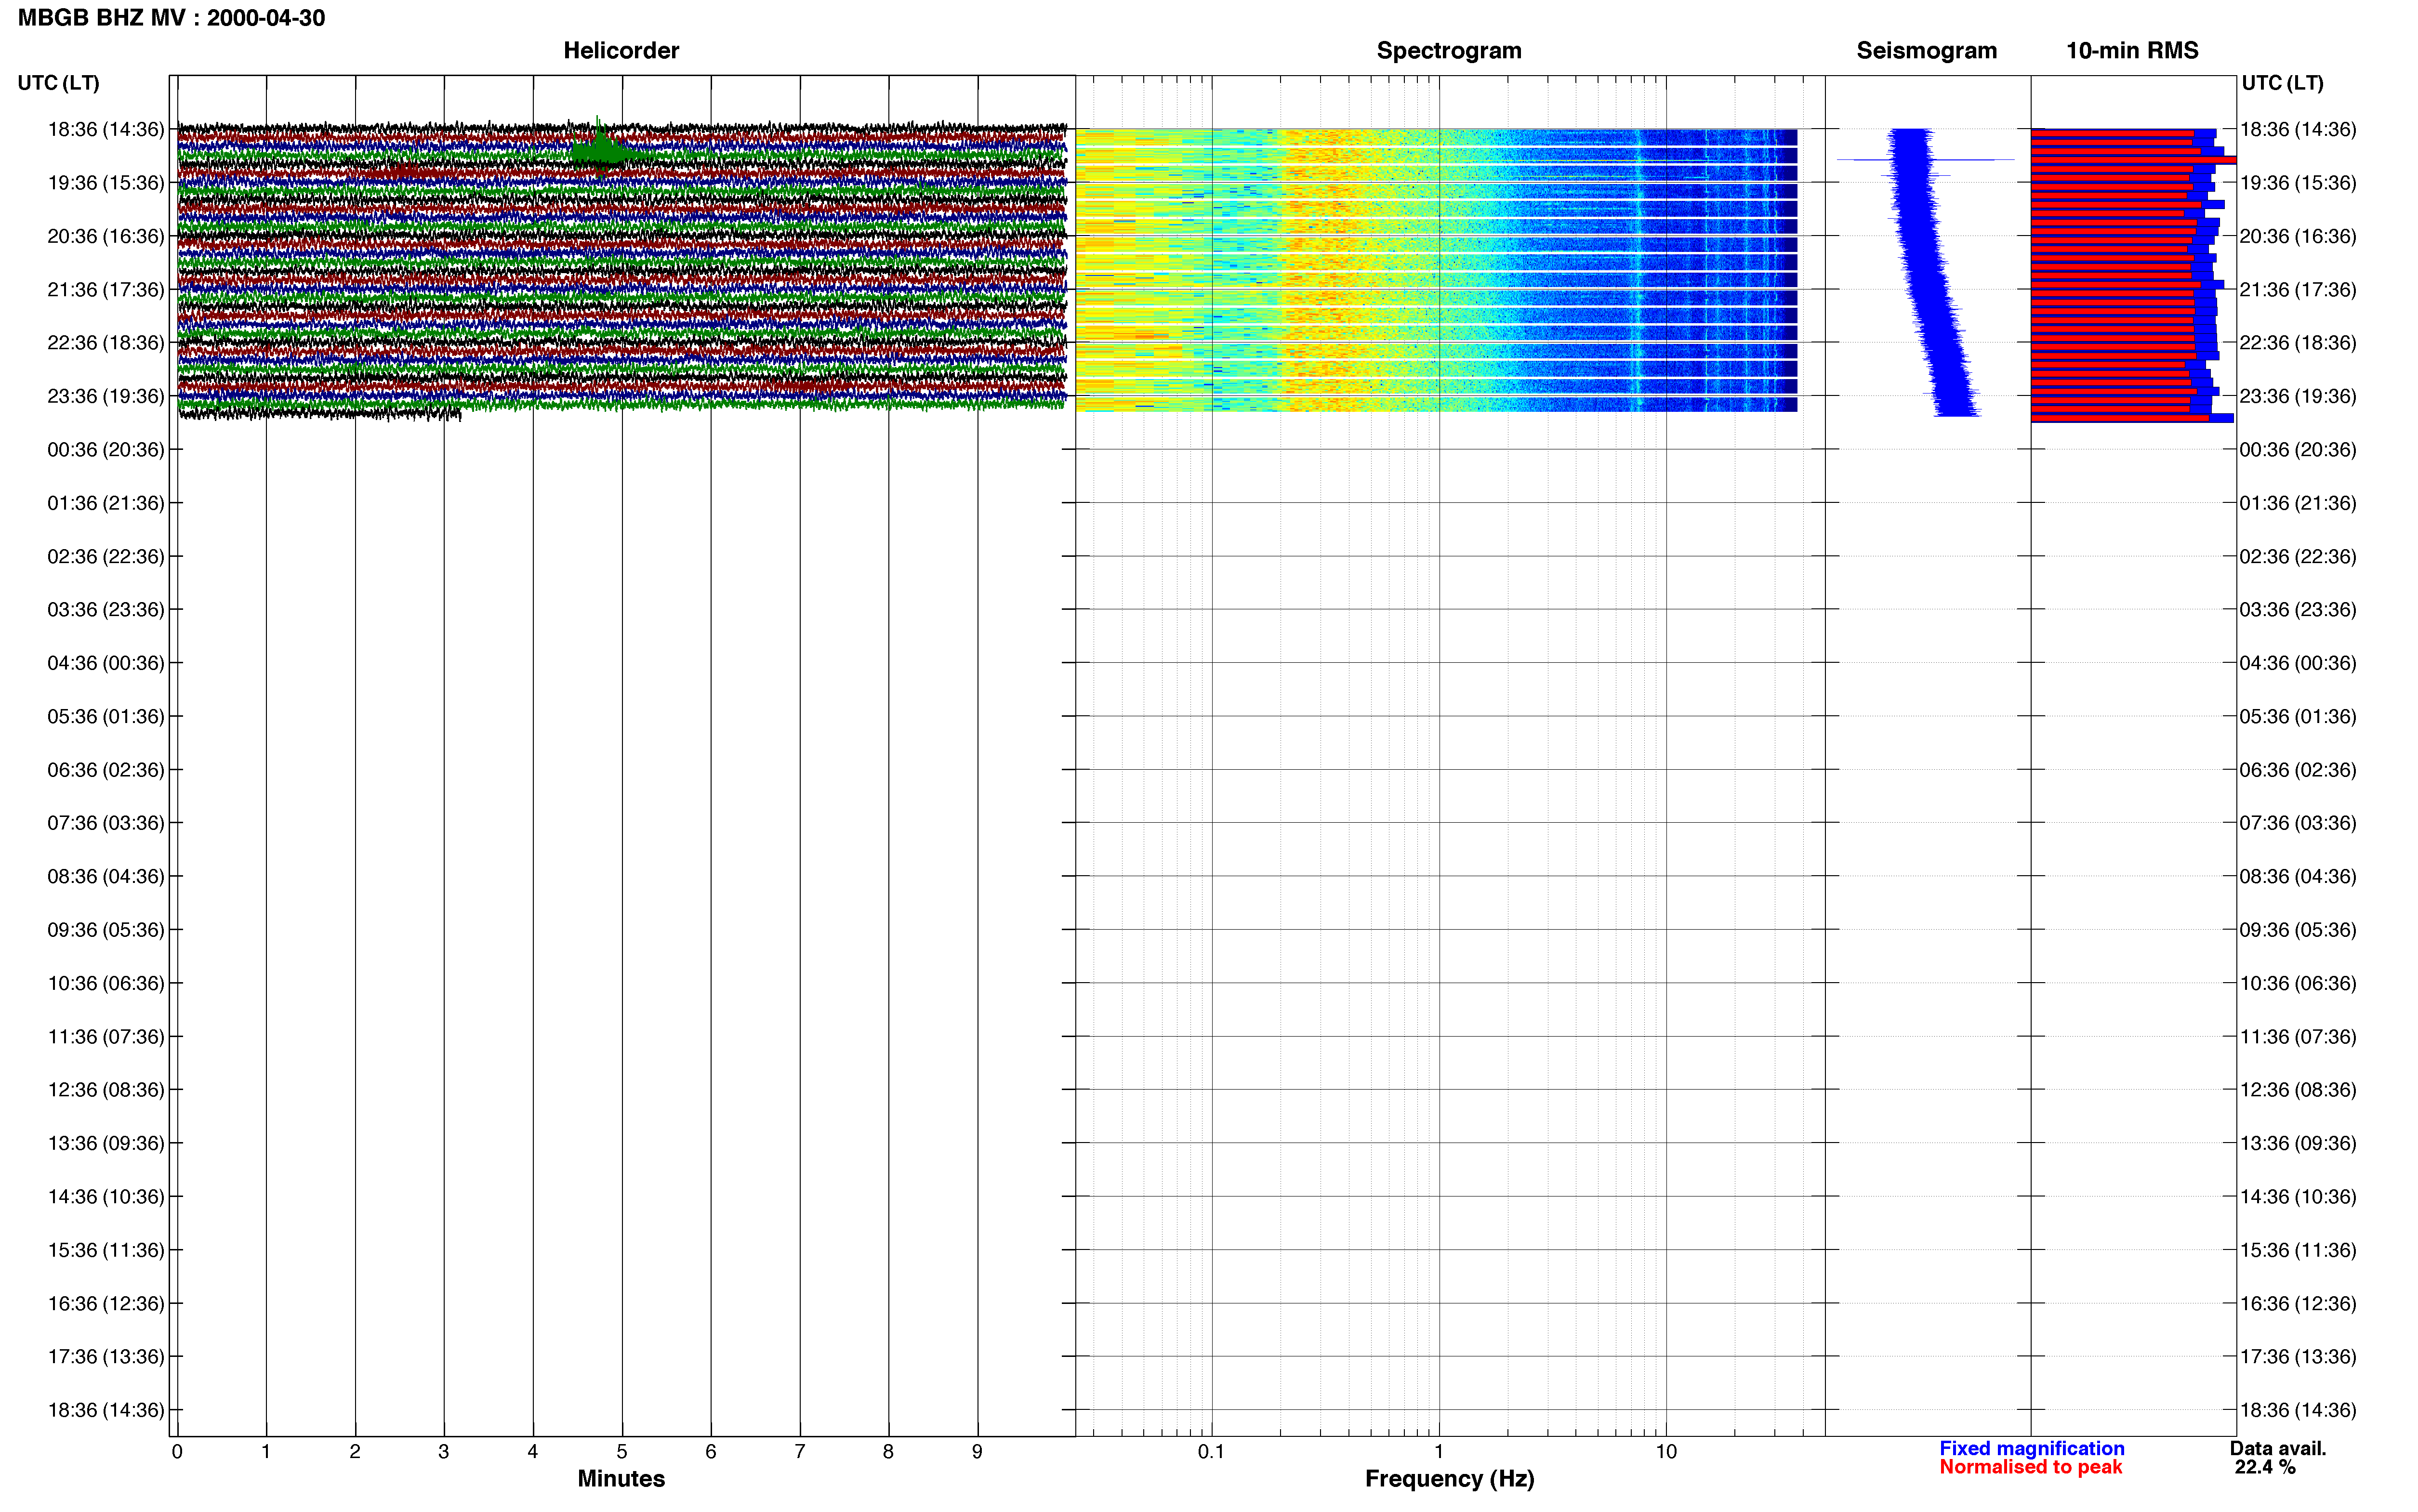This screenshot has height=1512, width=2418.
Task: Click the helicorder minute tick '1'
Action: click(x=266, y=1452)
